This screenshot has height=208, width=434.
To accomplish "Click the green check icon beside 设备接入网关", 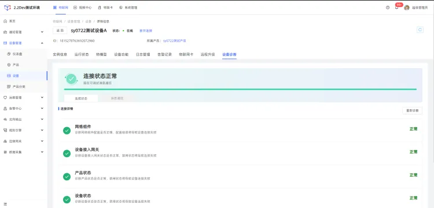I will coord(67,153).
